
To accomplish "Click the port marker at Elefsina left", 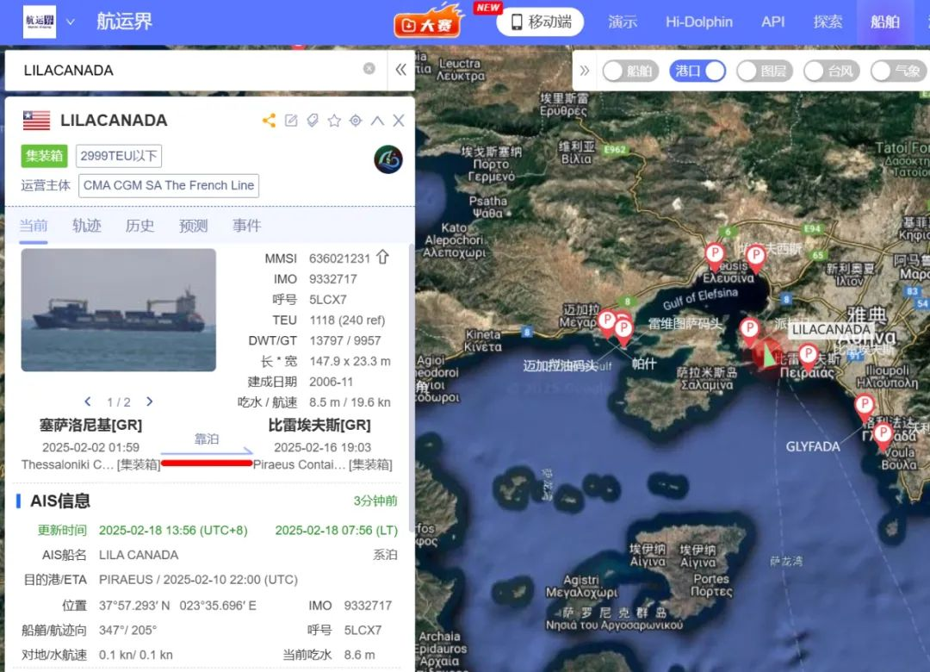I will click(716, 257).
